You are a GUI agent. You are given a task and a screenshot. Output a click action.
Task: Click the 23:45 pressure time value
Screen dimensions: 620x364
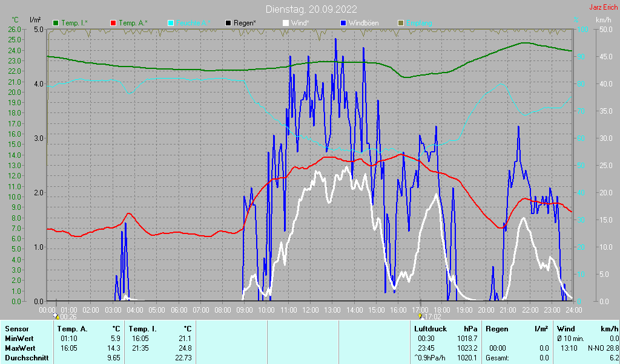click(426, 349)
